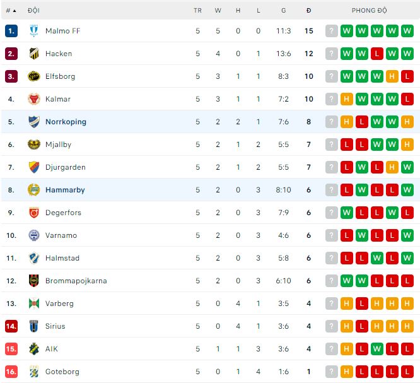Click the AIK team crest
This screenshot has height=383, width=420.
(x=33, y=349)
